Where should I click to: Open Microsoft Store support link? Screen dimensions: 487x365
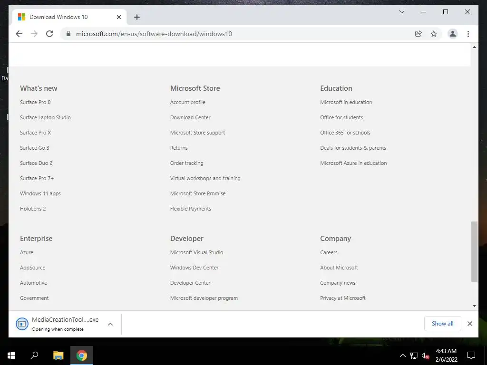(197, 133)
